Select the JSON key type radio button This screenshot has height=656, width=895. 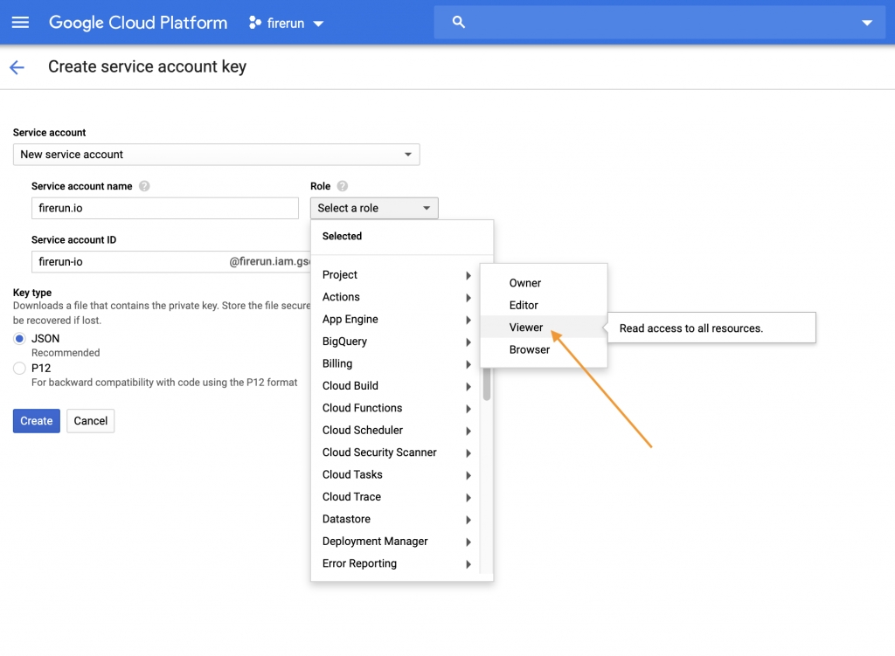(19, 339)
